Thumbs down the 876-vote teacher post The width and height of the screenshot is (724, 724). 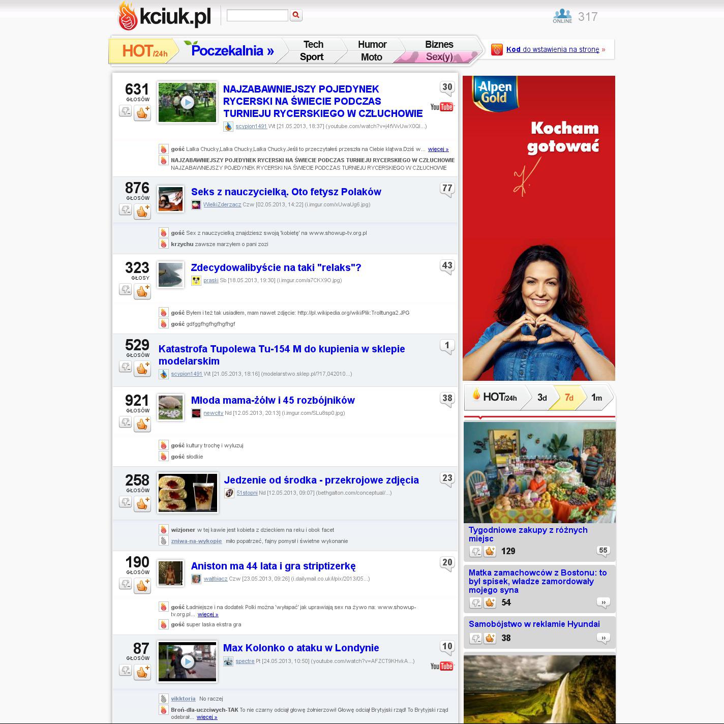tap(125, 209)
